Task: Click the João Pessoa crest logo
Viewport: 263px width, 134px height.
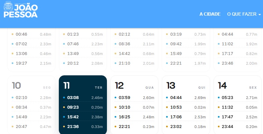Action: 8,6
